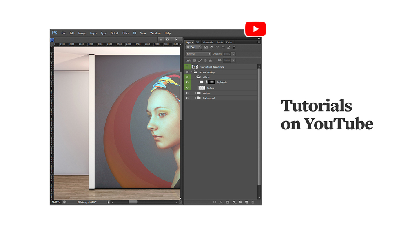The height and width of the screenshot is (230, 410).
Task: Select the texture layer thumbnail
Action: pyautogui.click(x=202, y=88)
